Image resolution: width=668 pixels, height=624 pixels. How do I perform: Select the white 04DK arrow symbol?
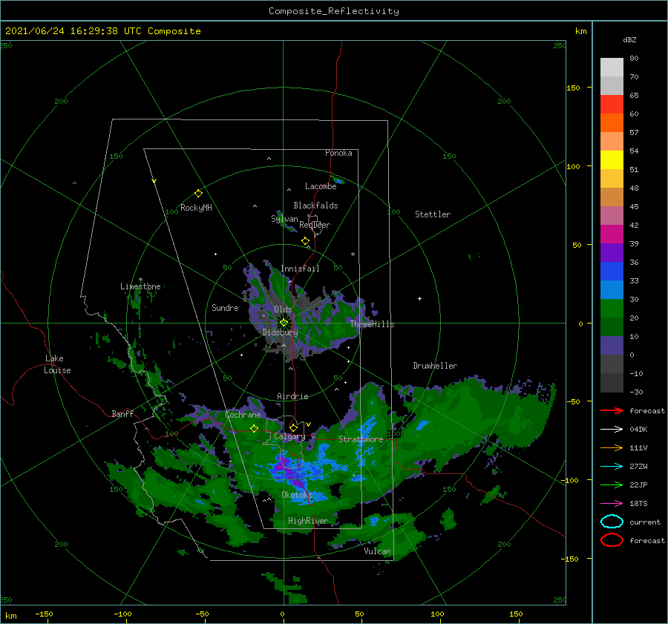[x=612, y=430]
